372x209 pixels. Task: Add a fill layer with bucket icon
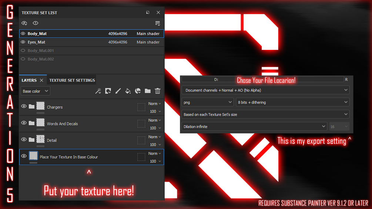128,91
